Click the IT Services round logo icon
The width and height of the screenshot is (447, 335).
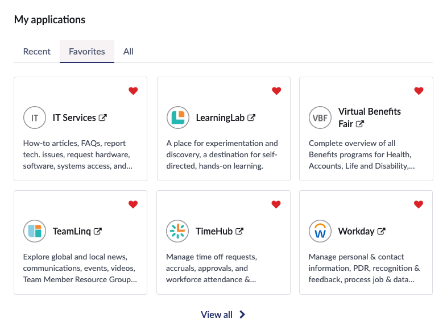pyautogui.click(x=35, y=118)
